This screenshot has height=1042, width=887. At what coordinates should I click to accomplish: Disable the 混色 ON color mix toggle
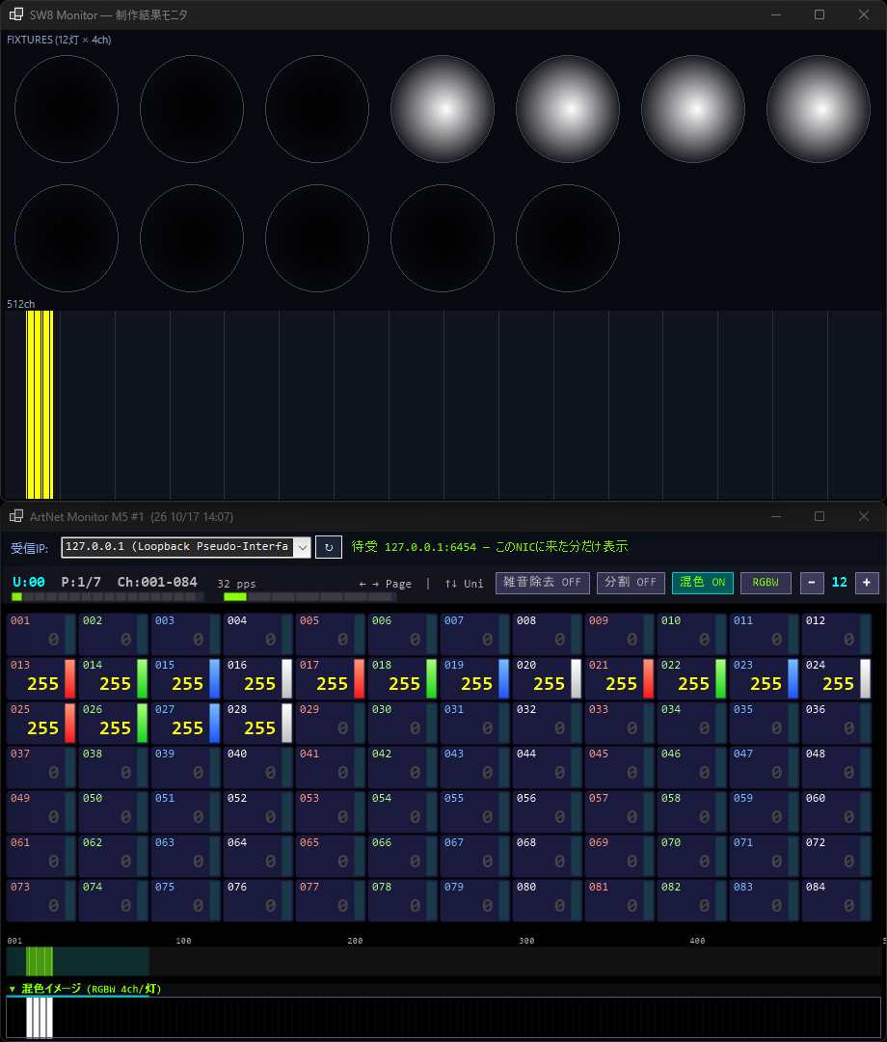[x=703, y=582]
